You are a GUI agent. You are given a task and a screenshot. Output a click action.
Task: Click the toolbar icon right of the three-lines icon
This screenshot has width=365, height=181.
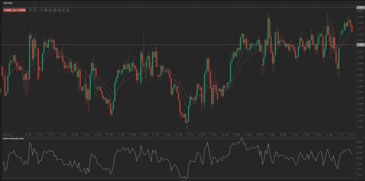coord(55,10)
